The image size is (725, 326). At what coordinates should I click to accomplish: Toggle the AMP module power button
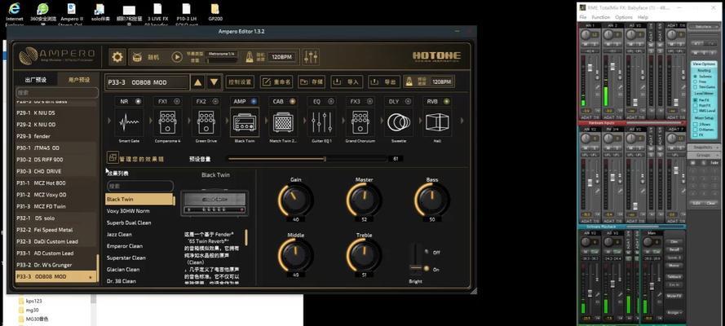254,101
